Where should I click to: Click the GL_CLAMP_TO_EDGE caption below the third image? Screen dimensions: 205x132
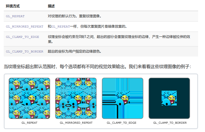click(x=122, y=123)
